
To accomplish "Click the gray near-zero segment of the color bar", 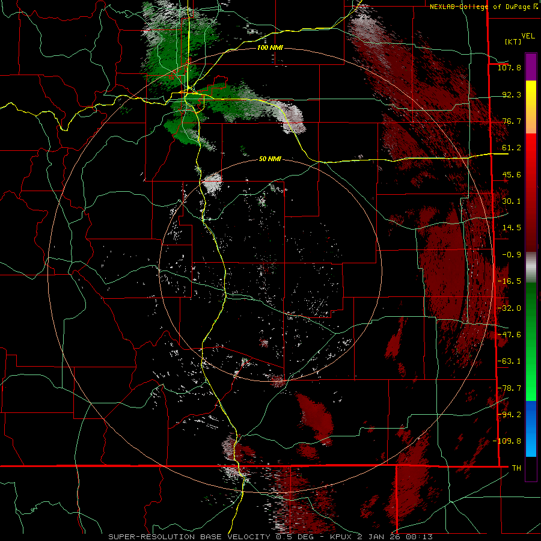I will [531, 267].
